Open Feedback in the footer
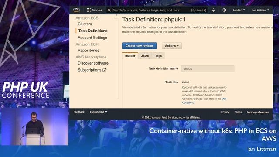The height and width of the screenshot is (157, 279). (x=79, y=112)
